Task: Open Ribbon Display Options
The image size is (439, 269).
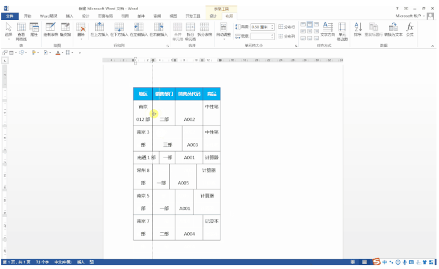Action: pos(406,8)
